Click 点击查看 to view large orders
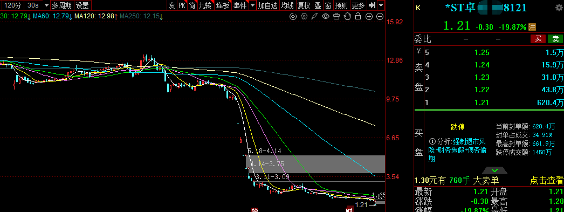The width and height of the screenshot is (564, 212). tap(546, 181)
